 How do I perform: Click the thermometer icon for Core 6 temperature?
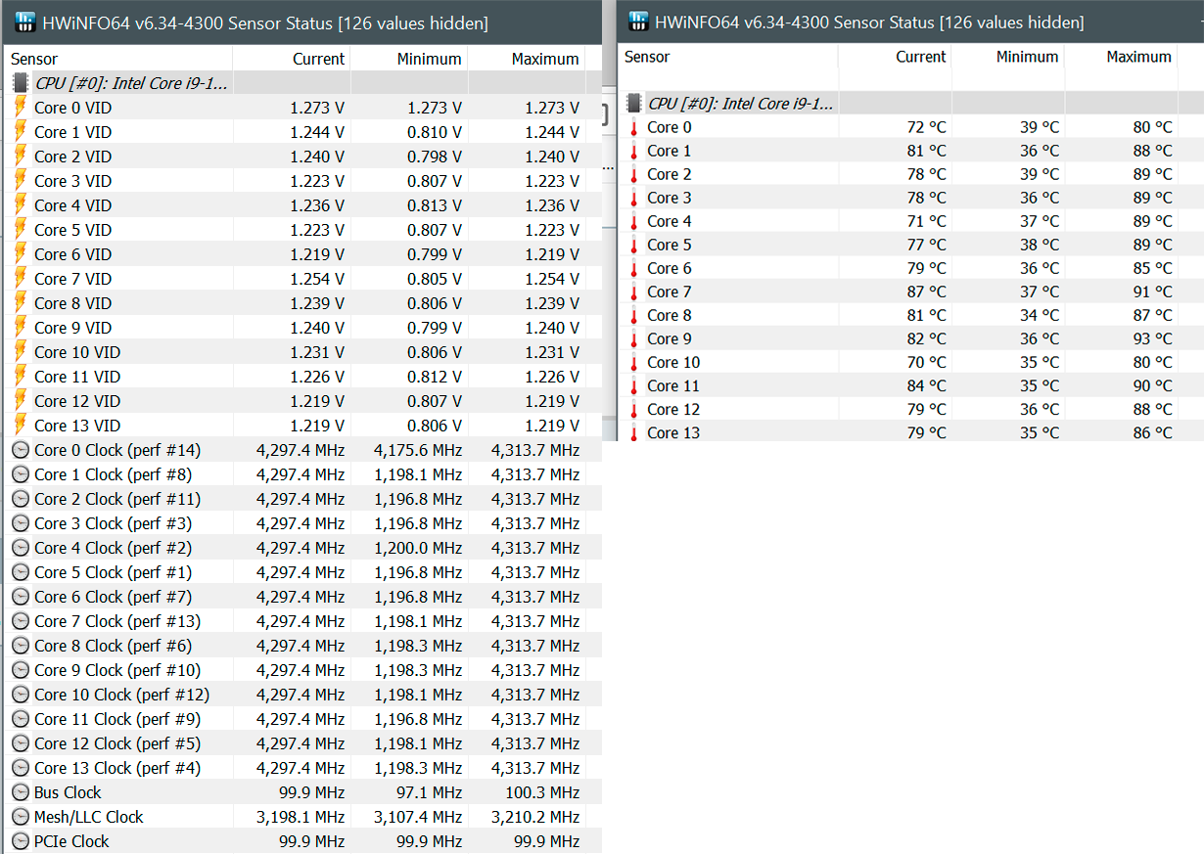[634, 268]
